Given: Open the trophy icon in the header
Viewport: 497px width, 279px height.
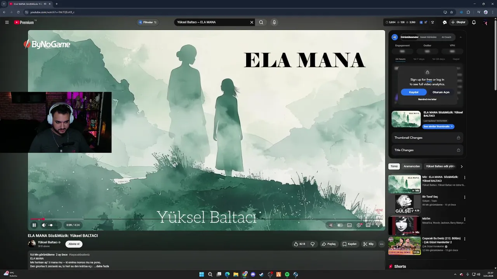Looking at the screenshot, I should pyautogui.click(x=433, y=22).
